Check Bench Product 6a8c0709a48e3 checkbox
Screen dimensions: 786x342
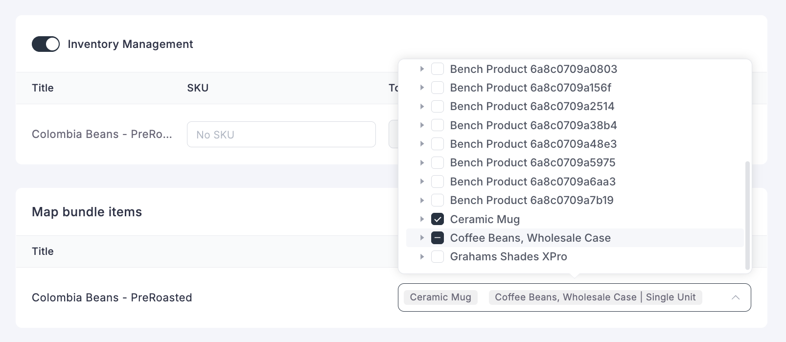pyautogui.click(x=438, y=144)
